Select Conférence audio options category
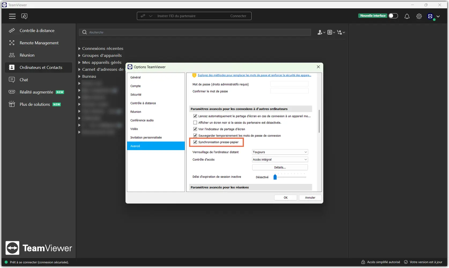This screenshot has height=268, width=449. click(x=156, y=120)
